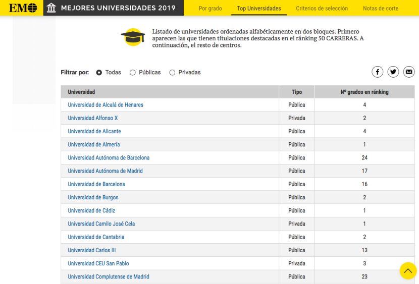Click the Tipo column header
Screen dimensions: 419x284
click(297, 92)
